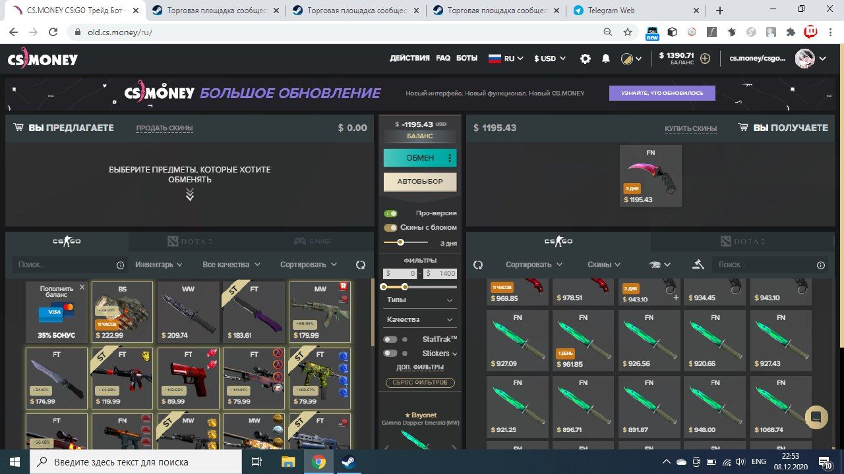This screenshot has width=844, height=474.
Task: Show info for left search field
Action: 120,265
